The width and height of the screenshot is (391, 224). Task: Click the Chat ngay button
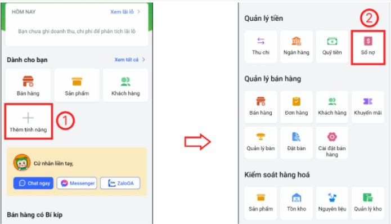33,183
